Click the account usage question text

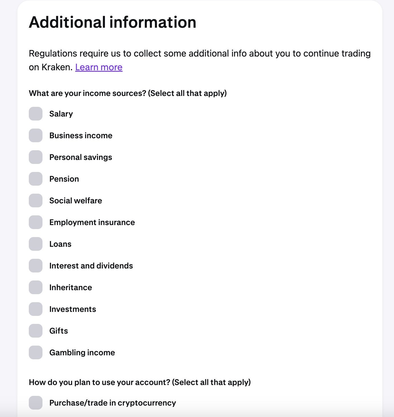(140, 382)
